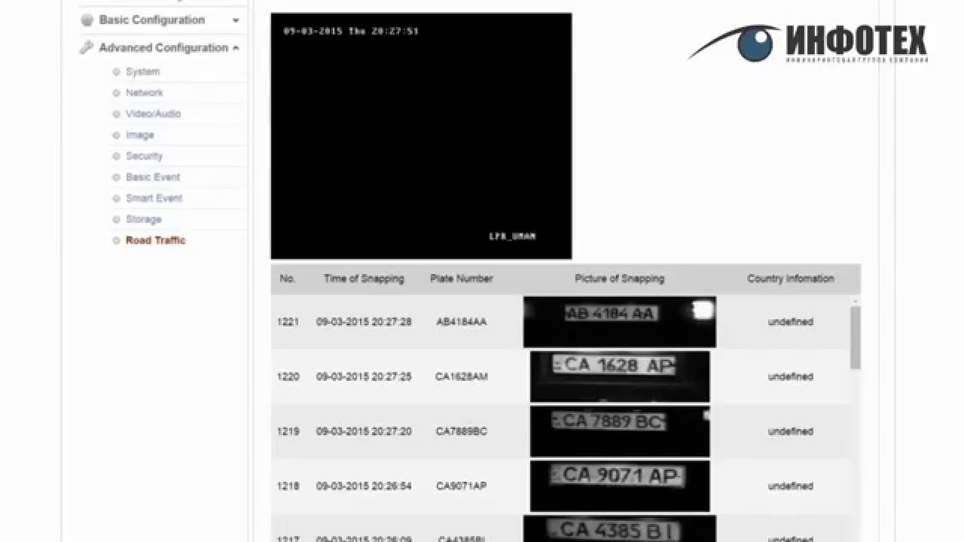The height and width of the screenshot is (542, 964).
Task: Click the Country Infomation column header
Action: click(x=791, y=279)
